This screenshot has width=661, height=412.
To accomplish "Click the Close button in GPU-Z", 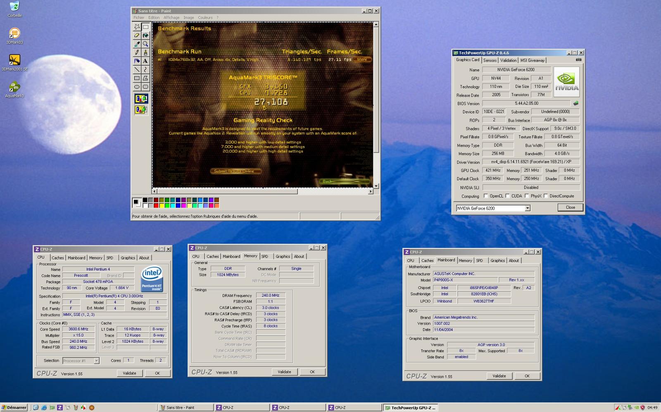I will (x=571, y=207).
